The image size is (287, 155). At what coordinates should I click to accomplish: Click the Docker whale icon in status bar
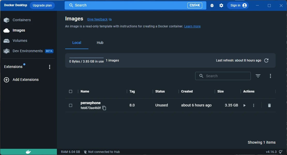tap(28, 152)
